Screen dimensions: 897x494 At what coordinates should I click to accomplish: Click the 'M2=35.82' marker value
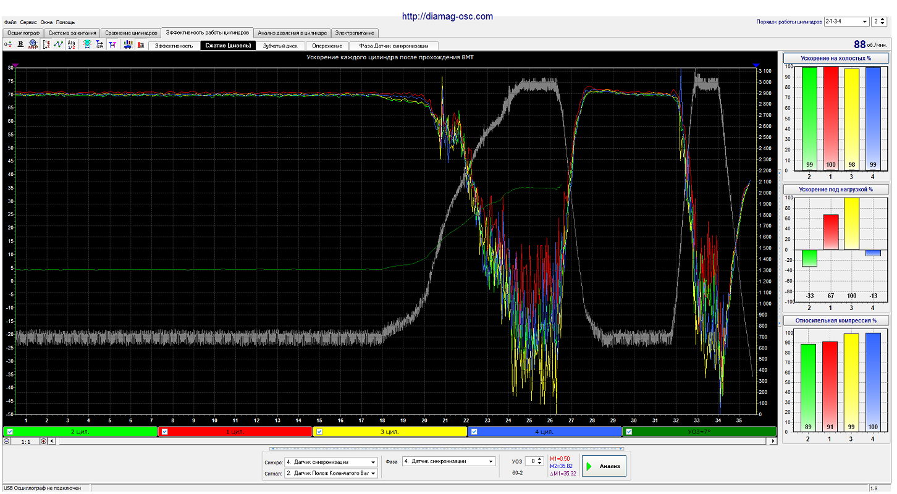tap(562, 466)
